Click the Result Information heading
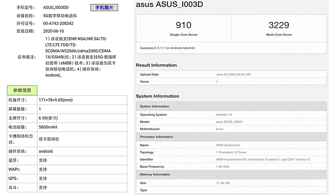Screen dimensions: 329x195 pos(156,65)
